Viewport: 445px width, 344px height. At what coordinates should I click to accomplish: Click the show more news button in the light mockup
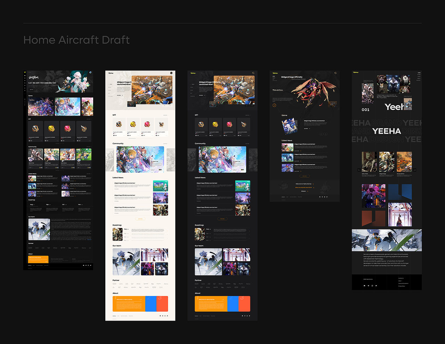(140, 219)
